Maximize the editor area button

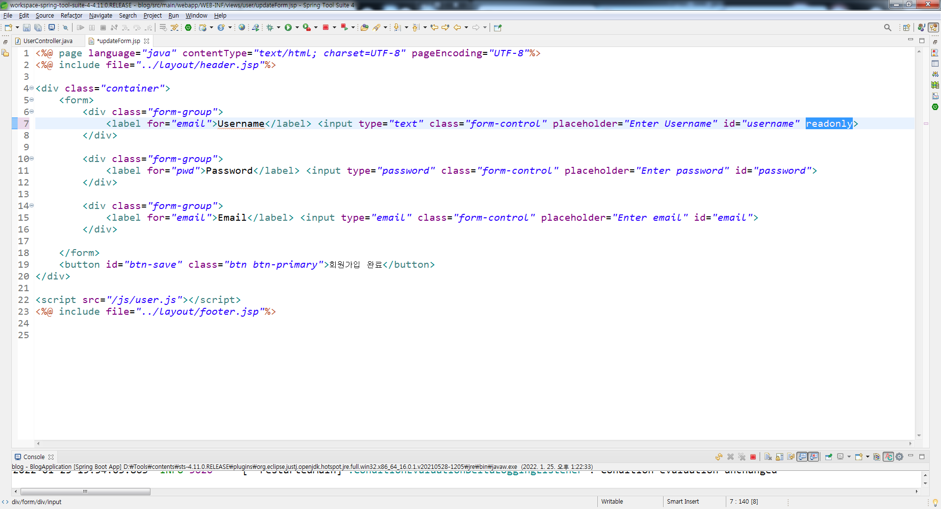pos(922,41)
